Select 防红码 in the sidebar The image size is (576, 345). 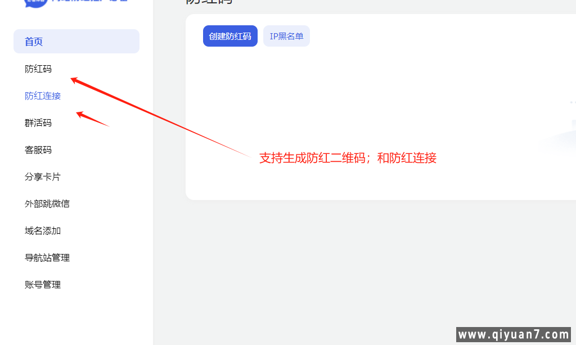38,69
